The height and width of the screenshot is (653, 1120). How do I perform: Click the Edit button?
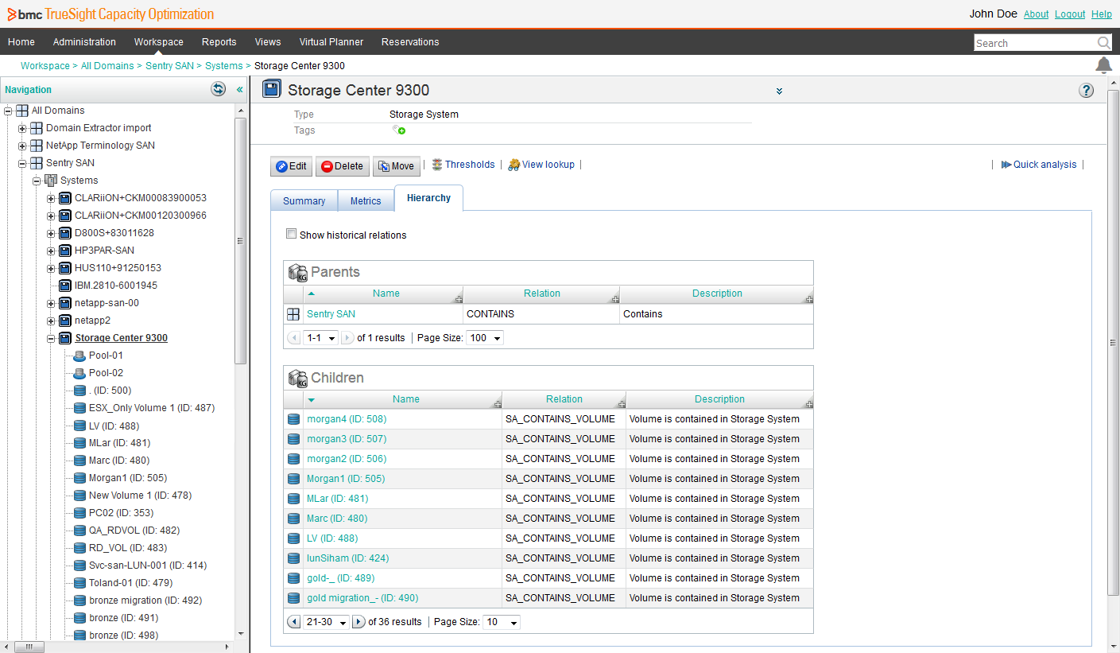click(x=292, y=166)
